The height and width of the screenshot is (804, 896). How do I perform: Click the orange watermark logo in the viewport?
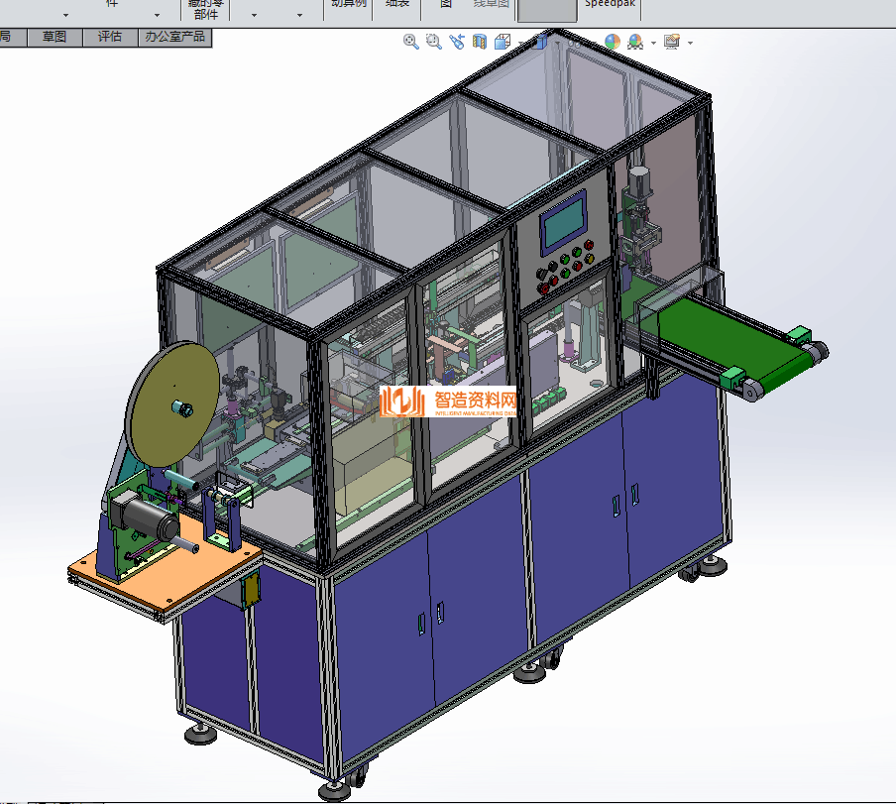click(448, 402)
